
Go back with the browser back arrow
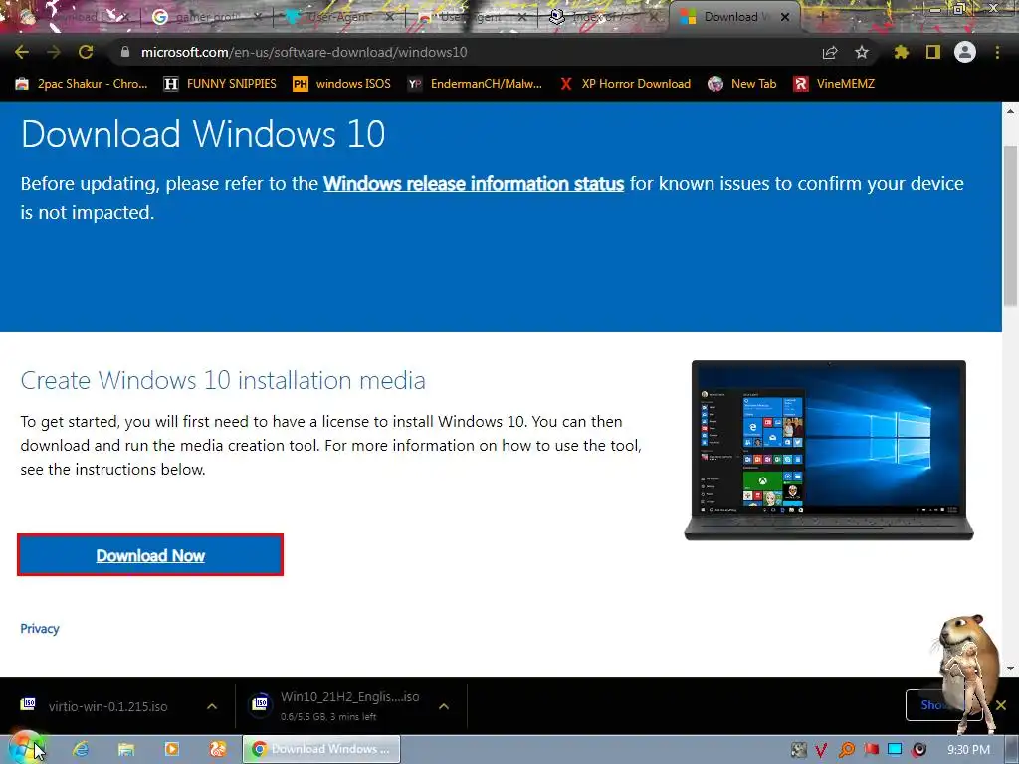(x=22, y=52)
